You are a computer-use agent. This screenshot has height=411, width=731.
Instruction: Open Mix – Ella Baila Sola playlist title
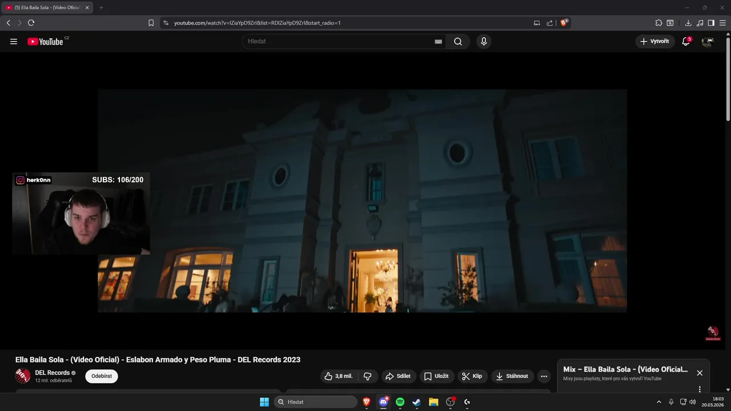(x=625, y=369)
